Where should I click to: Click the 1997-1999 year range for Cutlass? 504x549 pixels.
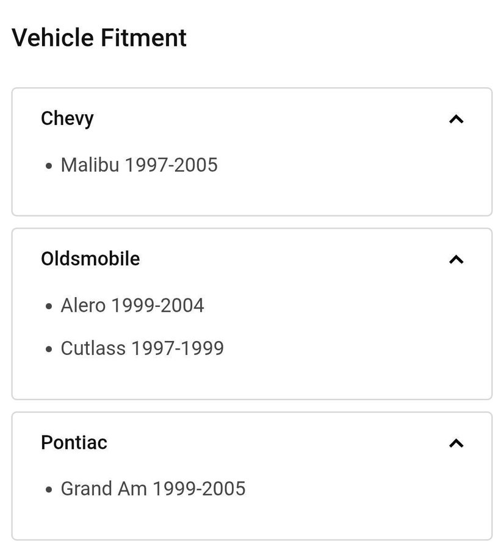tap(178, 348)
